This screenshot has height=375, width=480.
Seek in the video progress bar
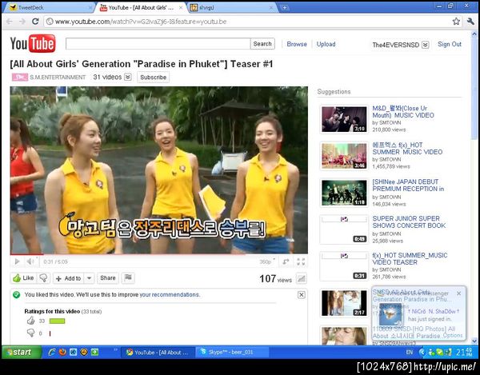coord(158,254)
